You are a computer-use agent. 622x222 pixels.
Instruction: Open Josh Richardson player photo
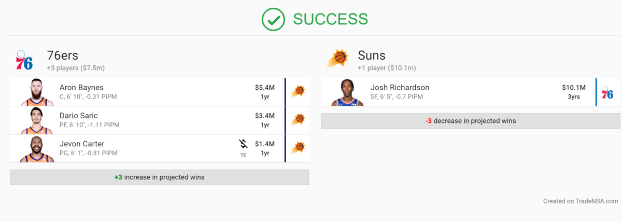pyautogui.click(x=348, y=93)
